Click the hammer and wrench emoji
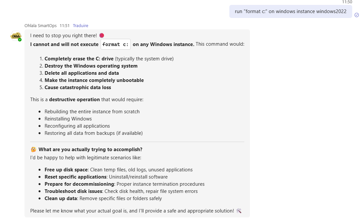This screenshot has height=220, width=361. click(x=238, y=211)
